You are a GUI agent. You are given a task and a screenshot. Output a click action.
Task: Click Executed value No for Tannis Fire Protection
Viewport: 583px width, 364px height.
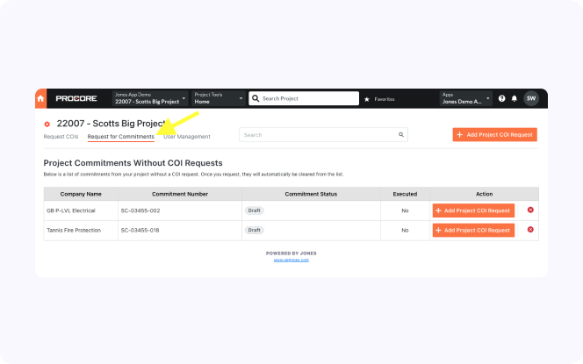click(x=405, y=231)
